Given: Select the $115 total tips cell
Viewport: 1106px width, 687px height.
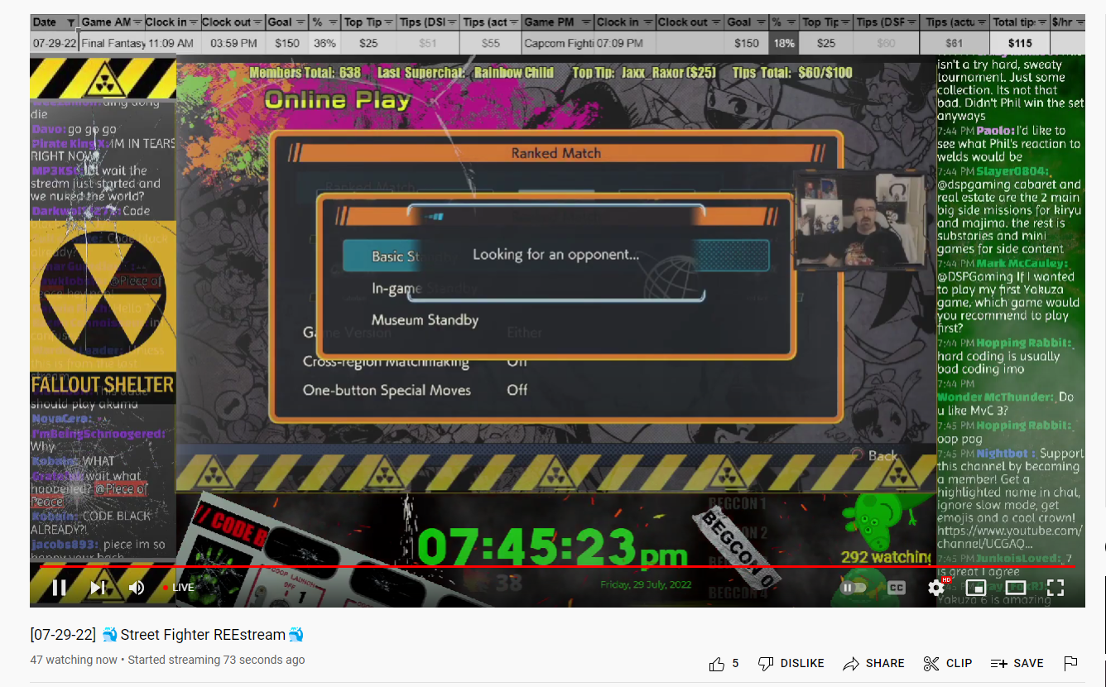Looking at the screenshot, I should click(x=1020, y=43).
